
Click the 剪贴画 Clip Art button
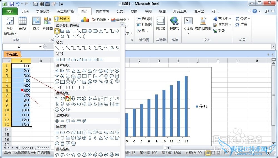48,23
